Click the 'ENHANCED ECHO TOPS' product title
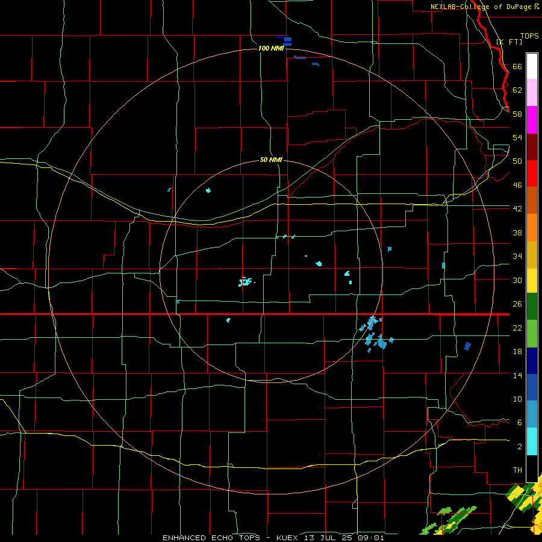The height and width of the screenshot is (542, 542). 211,538
